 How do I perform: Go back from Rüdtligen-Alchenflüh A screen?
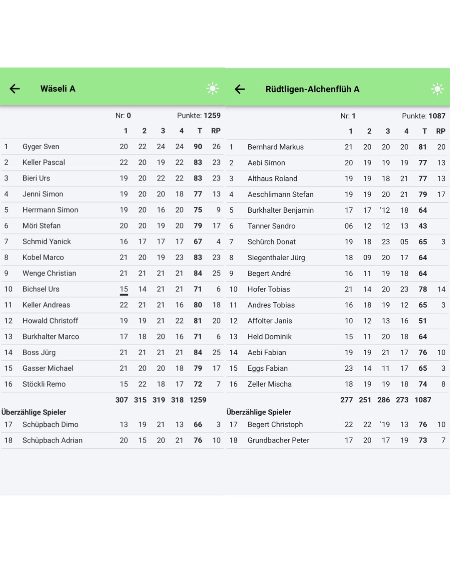pos(240,89)
